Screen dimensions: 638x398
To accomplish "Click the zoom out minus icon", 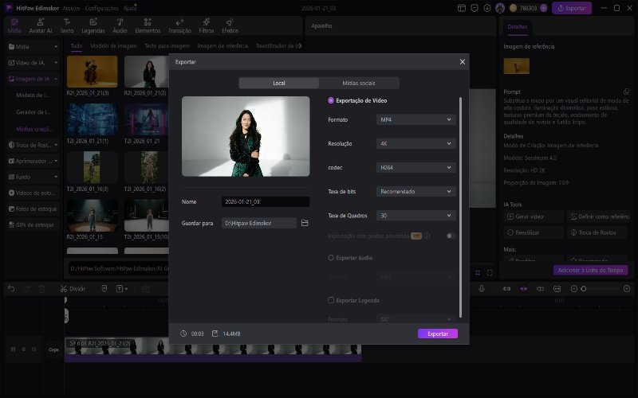I will 573,289.
